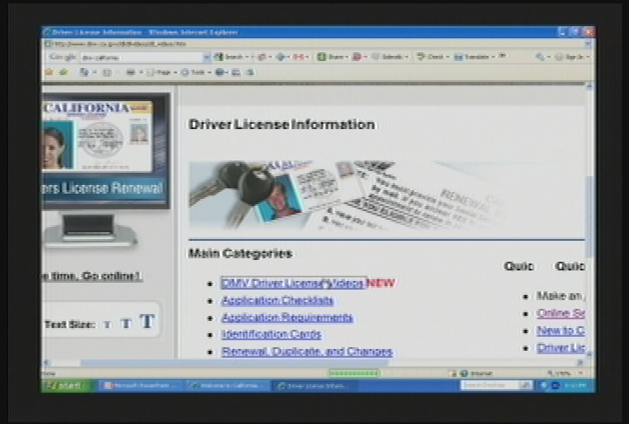Minimize the Internet Explorer window
Screen dimensions: 629x424
[x=563, y=32]
